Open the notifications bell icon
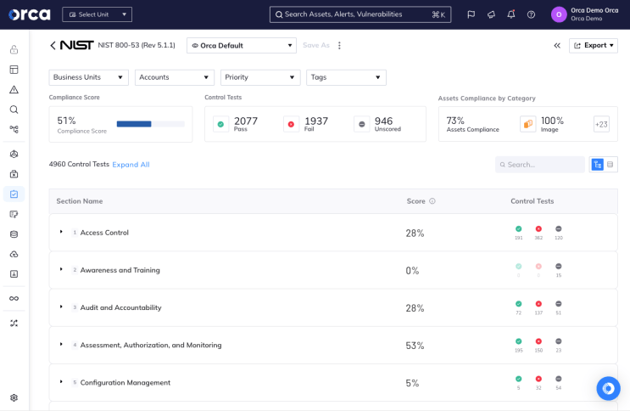Viewport: 630px width, 411px height. pos(510,14)
